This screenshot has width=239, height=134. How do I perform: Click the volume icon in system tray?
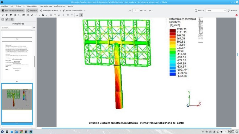[221, 132]
